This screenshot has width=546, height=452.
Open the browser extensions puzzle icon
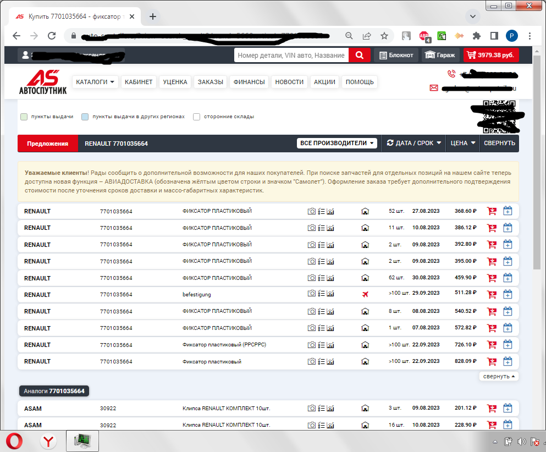click(476, 36)
